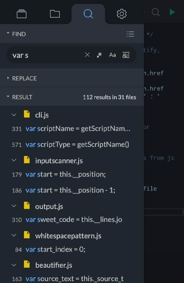
Task: Collapse output.js results chevron
Action: tap(14, 206)
